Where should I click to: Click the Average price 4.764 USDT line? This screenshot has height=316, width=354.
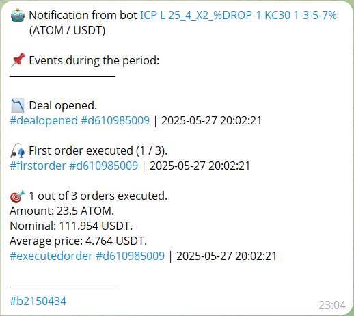pos(79,241)
